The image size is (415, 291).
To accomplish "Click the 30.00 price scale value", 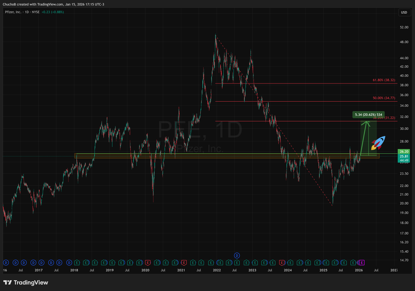I will [x=404, y=129].
